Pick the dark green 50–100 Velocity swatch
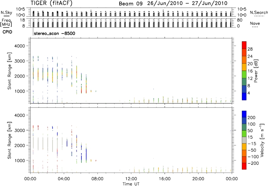The height and width of the screenshot is (186, 268). click(244, 127)
